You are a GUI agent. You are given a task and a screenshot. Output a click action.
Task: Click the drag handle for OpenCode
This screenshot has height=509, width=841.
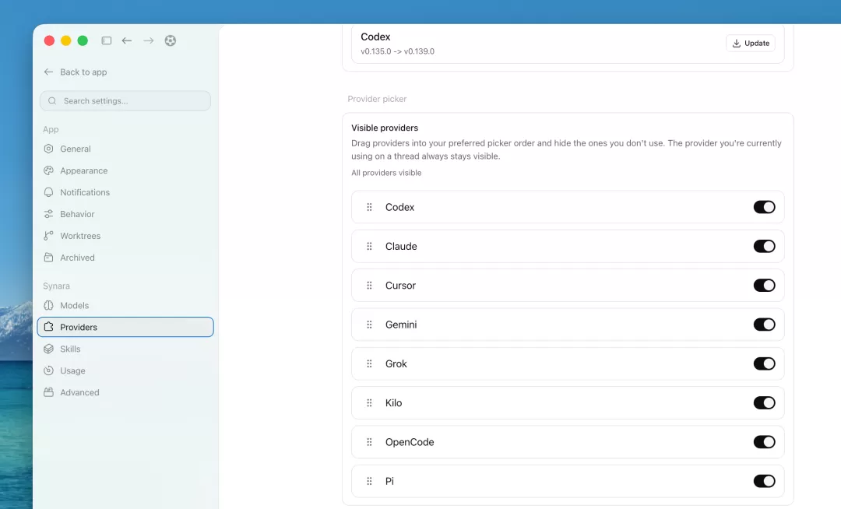pyautogui.click(x=369, y=442)
